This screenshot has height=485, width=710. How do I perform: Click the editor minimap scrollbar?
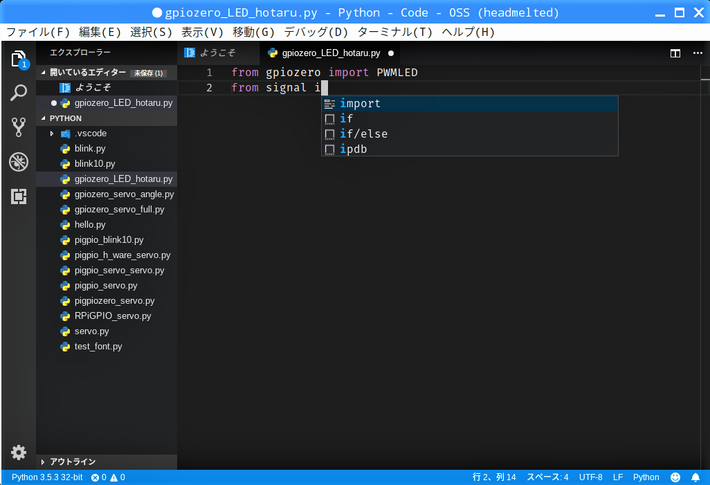705,267
